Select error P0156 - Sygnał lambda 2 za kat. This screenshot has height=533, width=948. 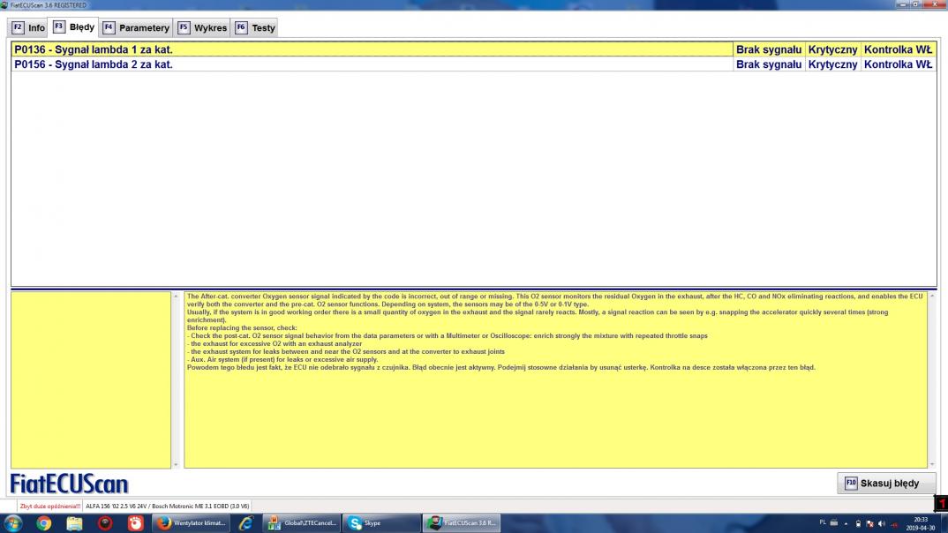(x=372, y=64)
